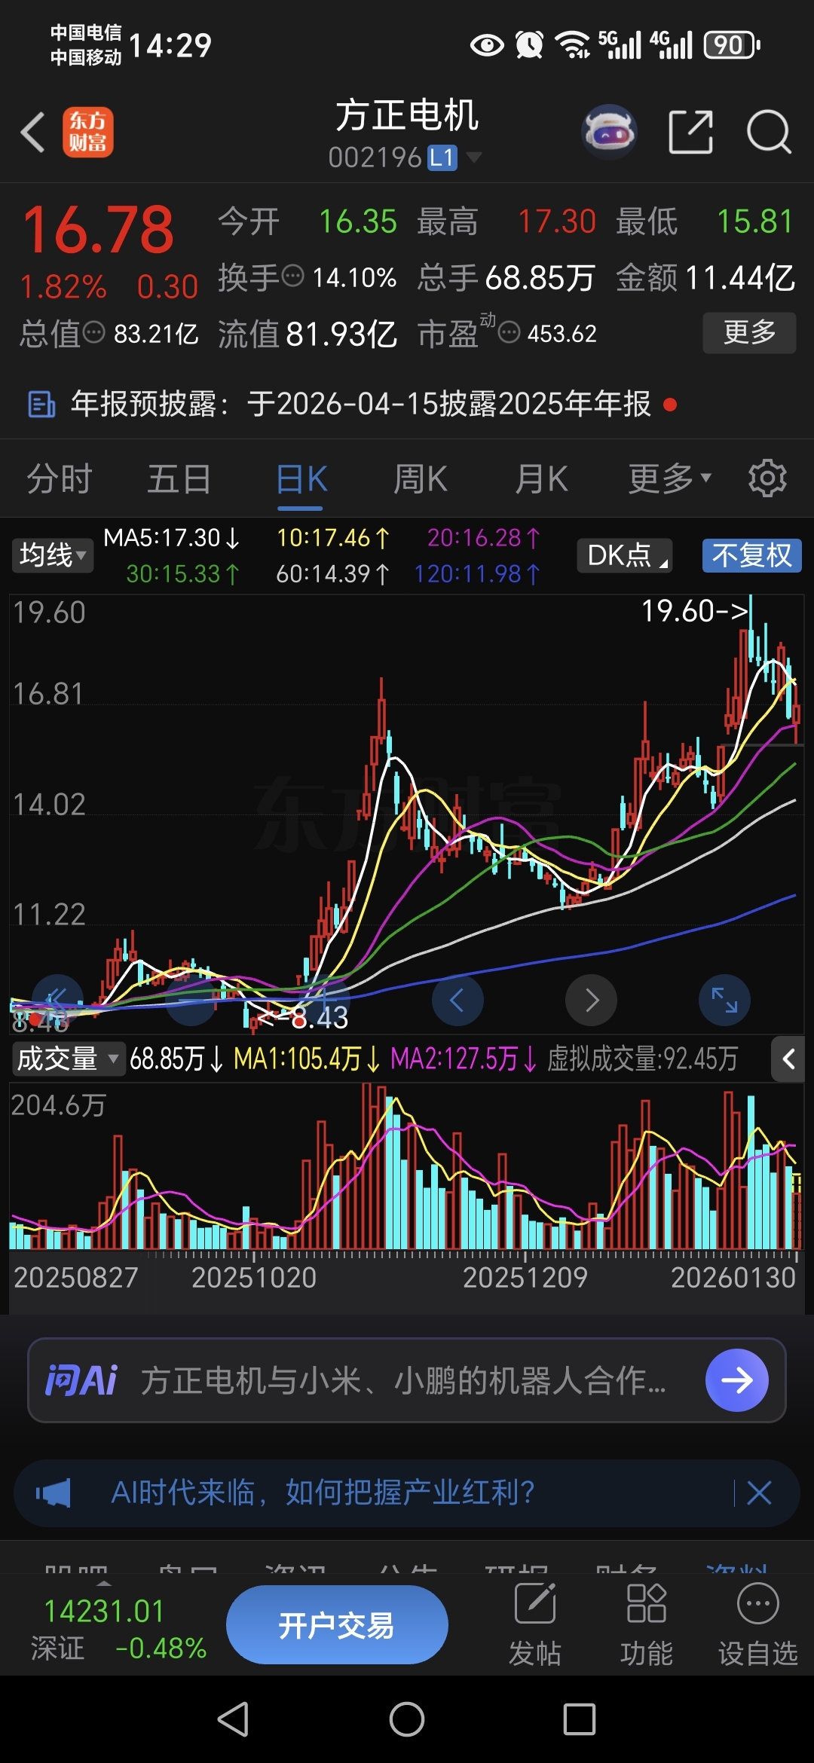Tap the Android recent apps button

[580, 1720]
